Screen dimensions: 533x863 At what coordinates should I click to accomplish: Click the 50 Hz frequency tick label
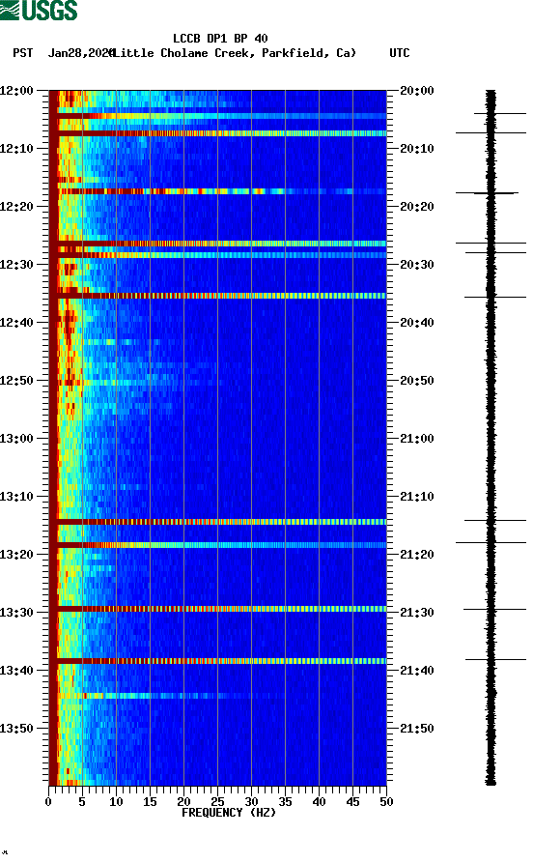(386, 802)
